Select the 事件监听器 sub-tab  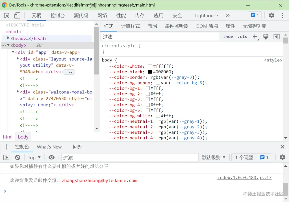[177, 26]
